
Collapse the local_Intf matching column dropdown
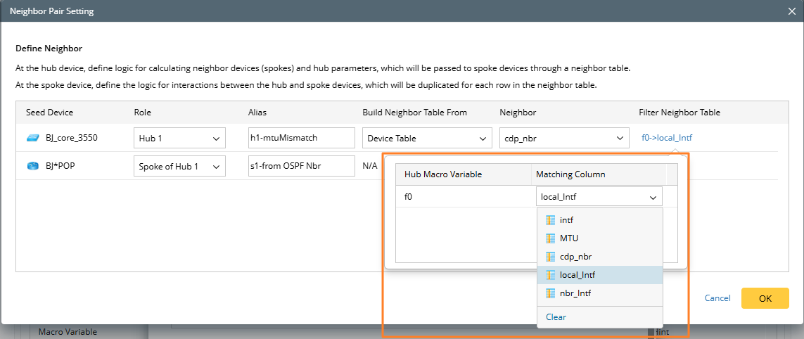[653, 198]
